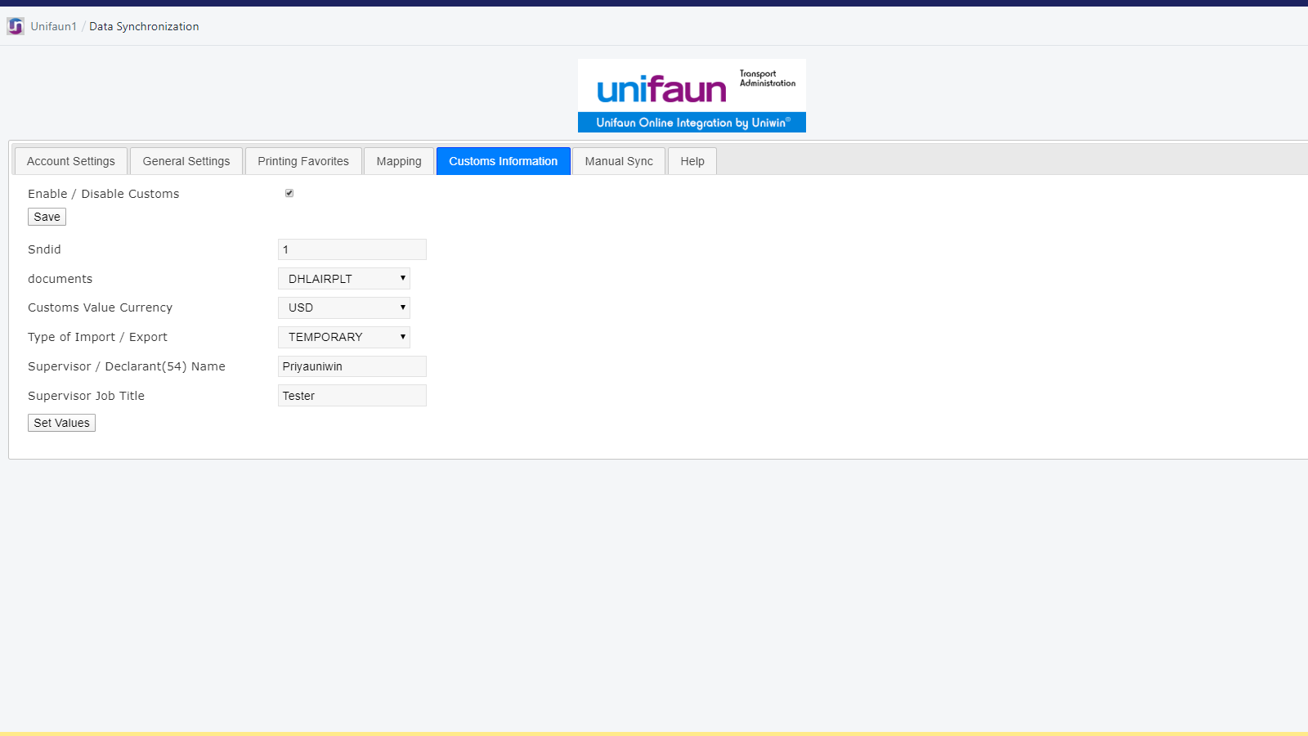Expand the documents dropdown showing DHLAIRPLT
1308x736 pixels.
pyautogui.click(x=344, y=279)
